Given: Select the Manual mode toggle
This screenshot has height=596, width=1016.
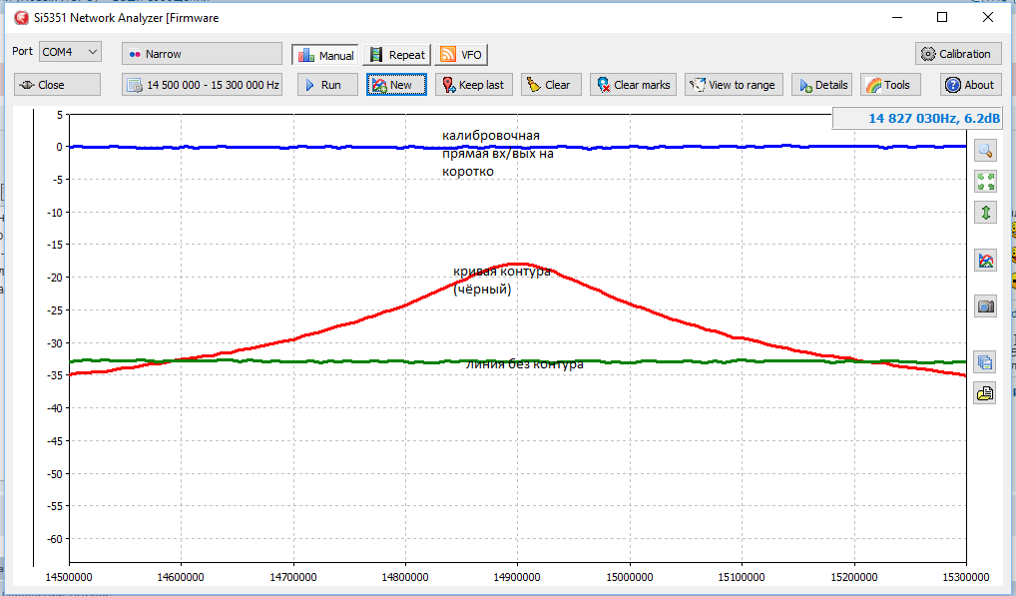Looking at the screenshot, I should [x=325, y=55].
